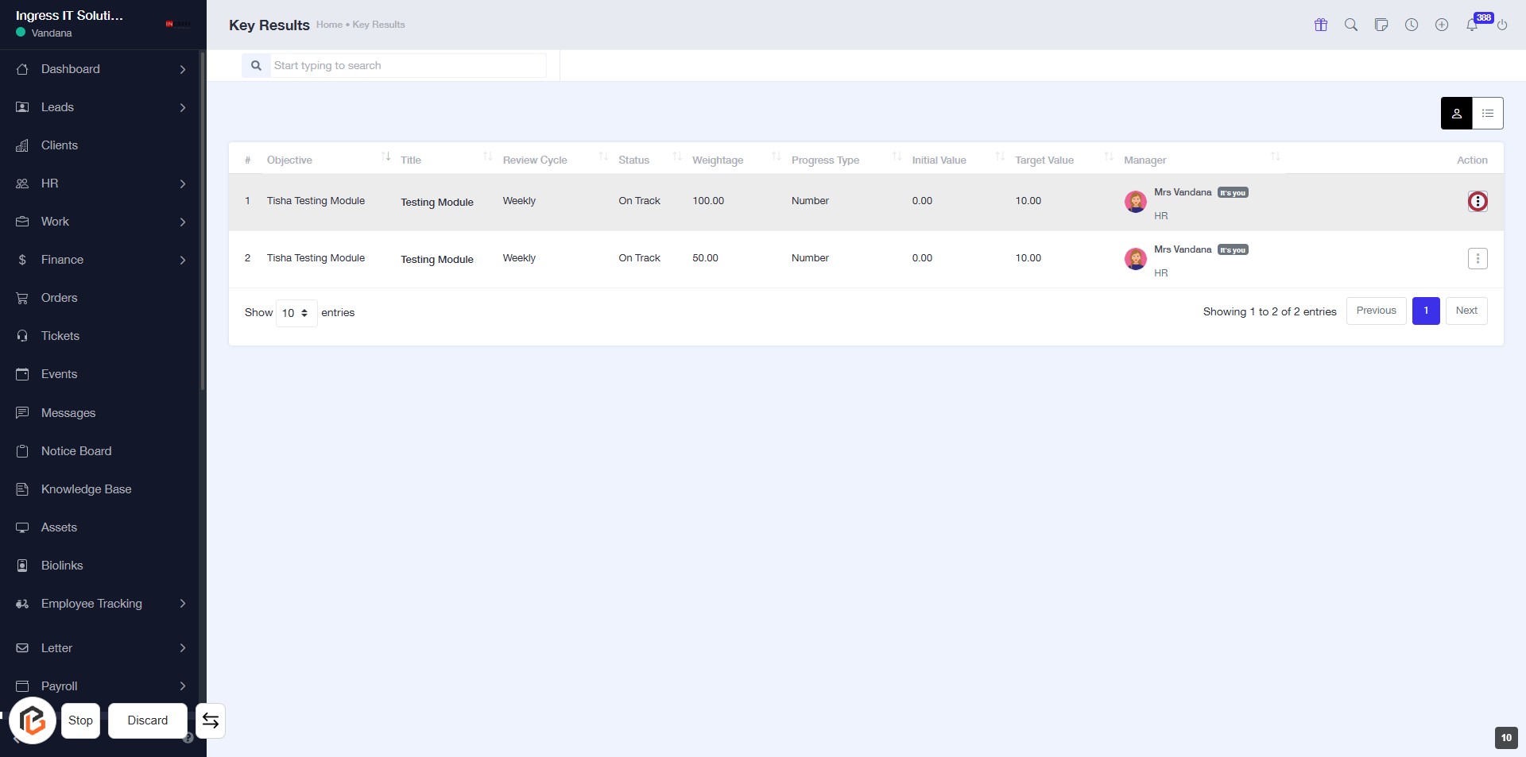Click the Next pagination button
This screenshot has height=757, width=1526.
click(1466, 311)
